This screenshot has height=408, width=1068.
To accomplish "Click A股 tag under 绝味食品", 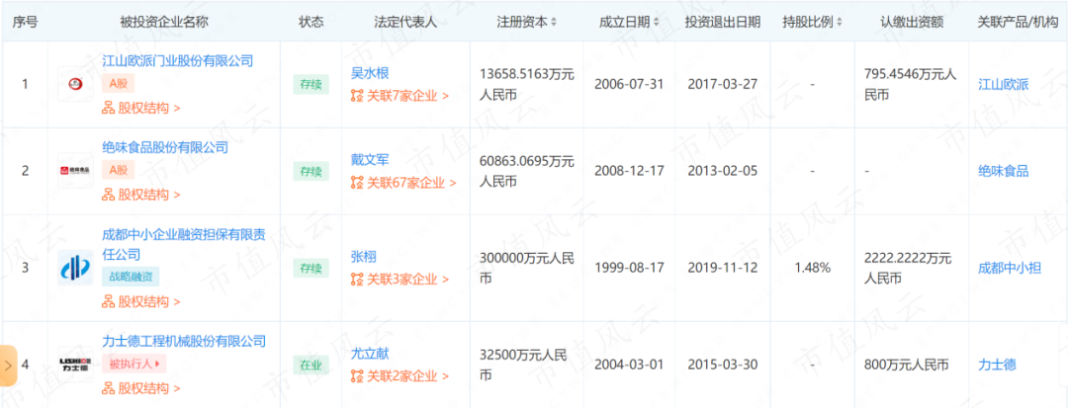I will coord(119,171).
